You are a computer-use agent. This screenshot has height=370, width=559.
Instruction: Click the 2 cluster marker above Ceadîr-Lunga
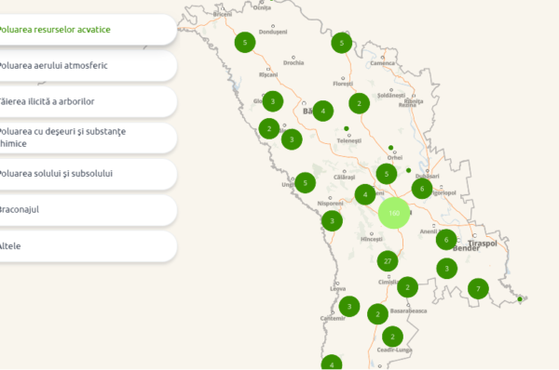[392, 337]
